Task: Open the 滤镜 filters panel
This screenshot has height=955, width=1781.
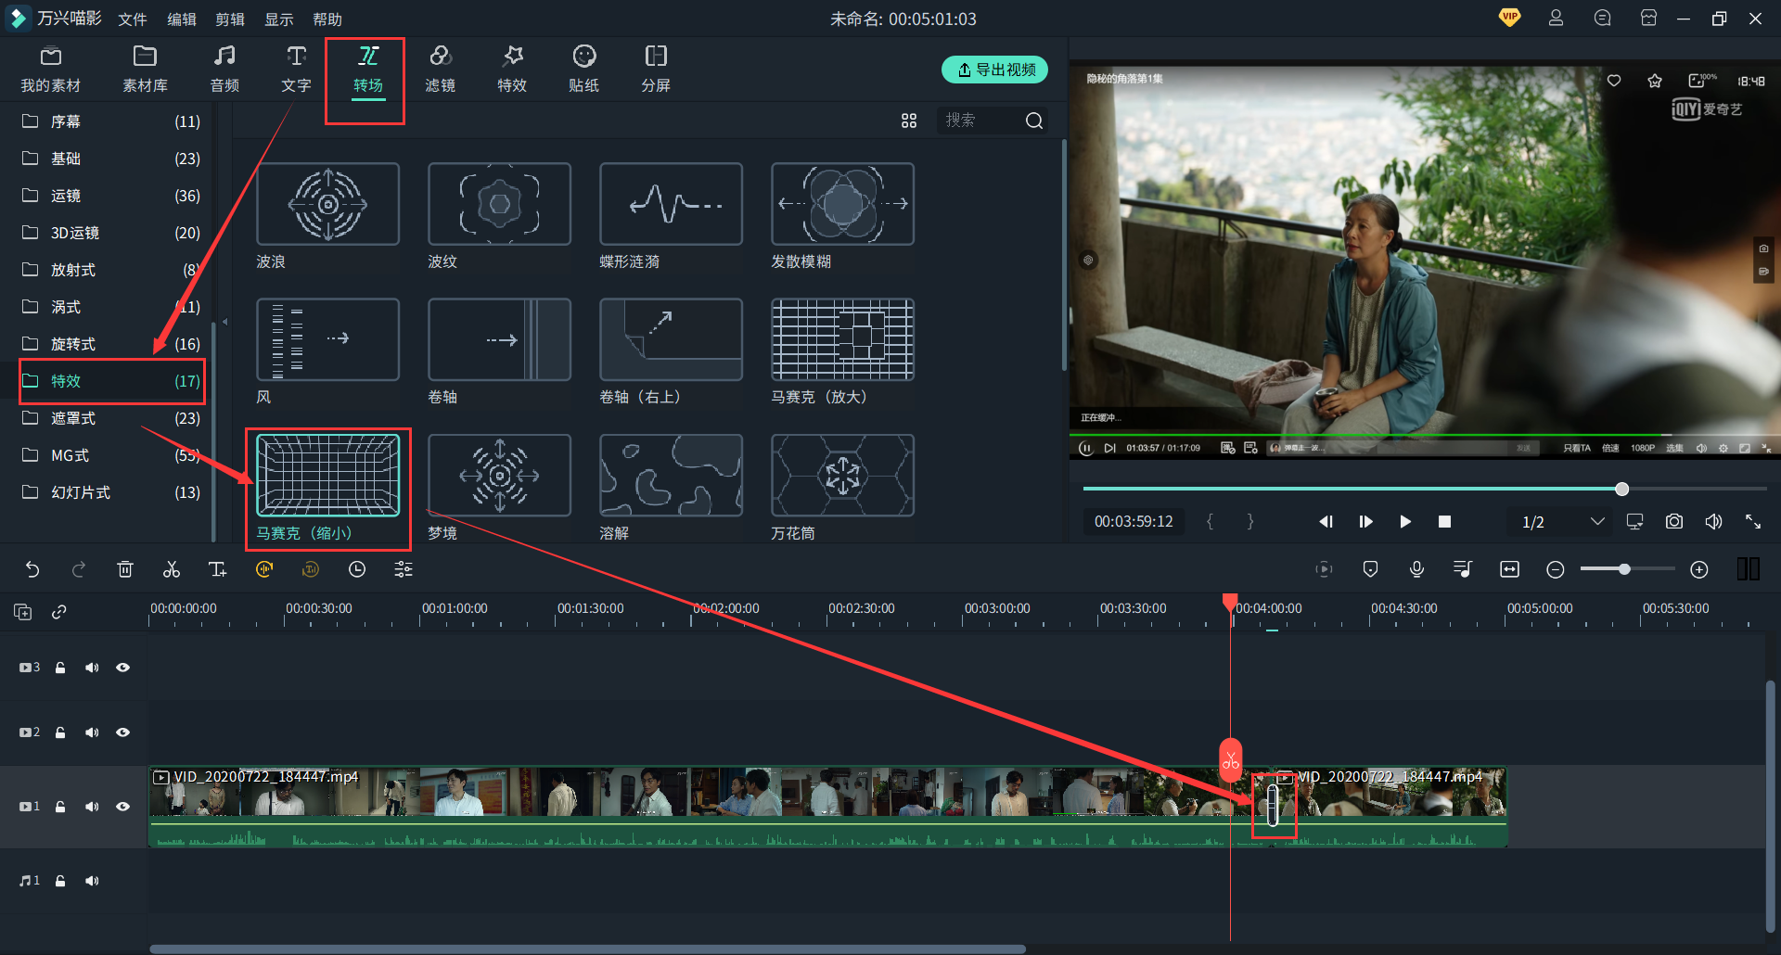Action: pos(440,70)
